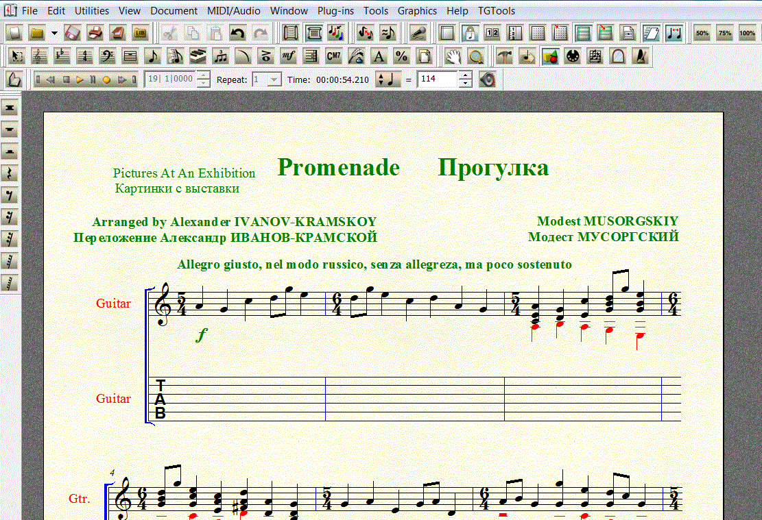This screenshot has width=762, height=520.
Task: Select the Graphics shapes tool
Action: (550, 56)
